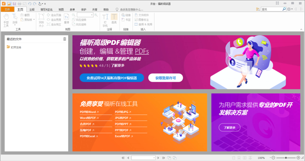305x161 pixels.
Task: Toggle continuous facing view in status bar
Action: 250,158
